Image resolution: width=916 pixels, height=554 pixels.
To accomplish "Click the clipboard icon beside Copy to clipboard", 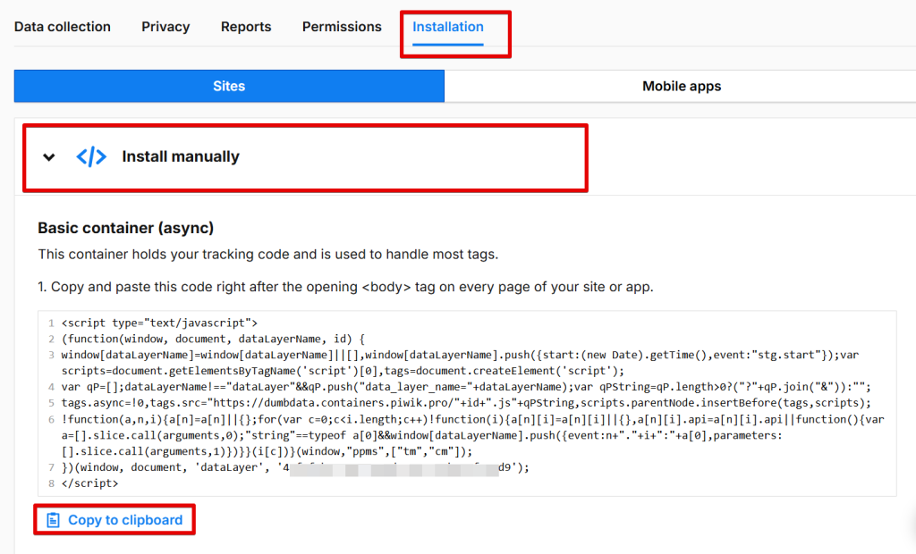I will coord(53,519).
